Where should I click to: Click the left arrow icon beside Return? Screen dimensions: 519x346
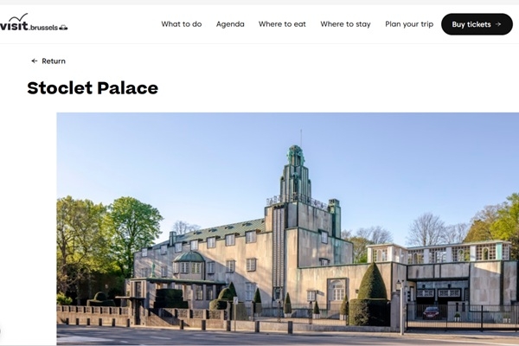[x=35, y=61]
